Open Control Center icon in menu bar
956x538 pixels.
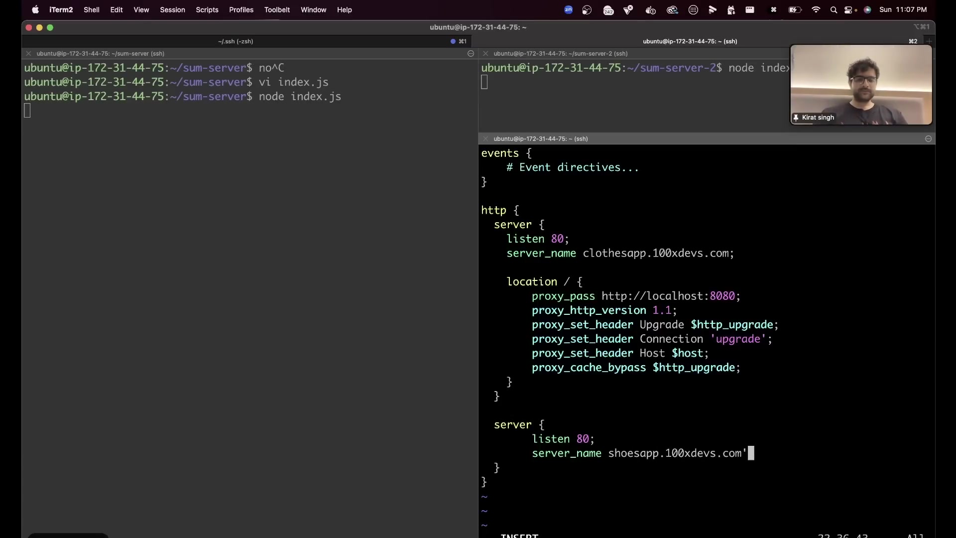click(x=849, y=9)
